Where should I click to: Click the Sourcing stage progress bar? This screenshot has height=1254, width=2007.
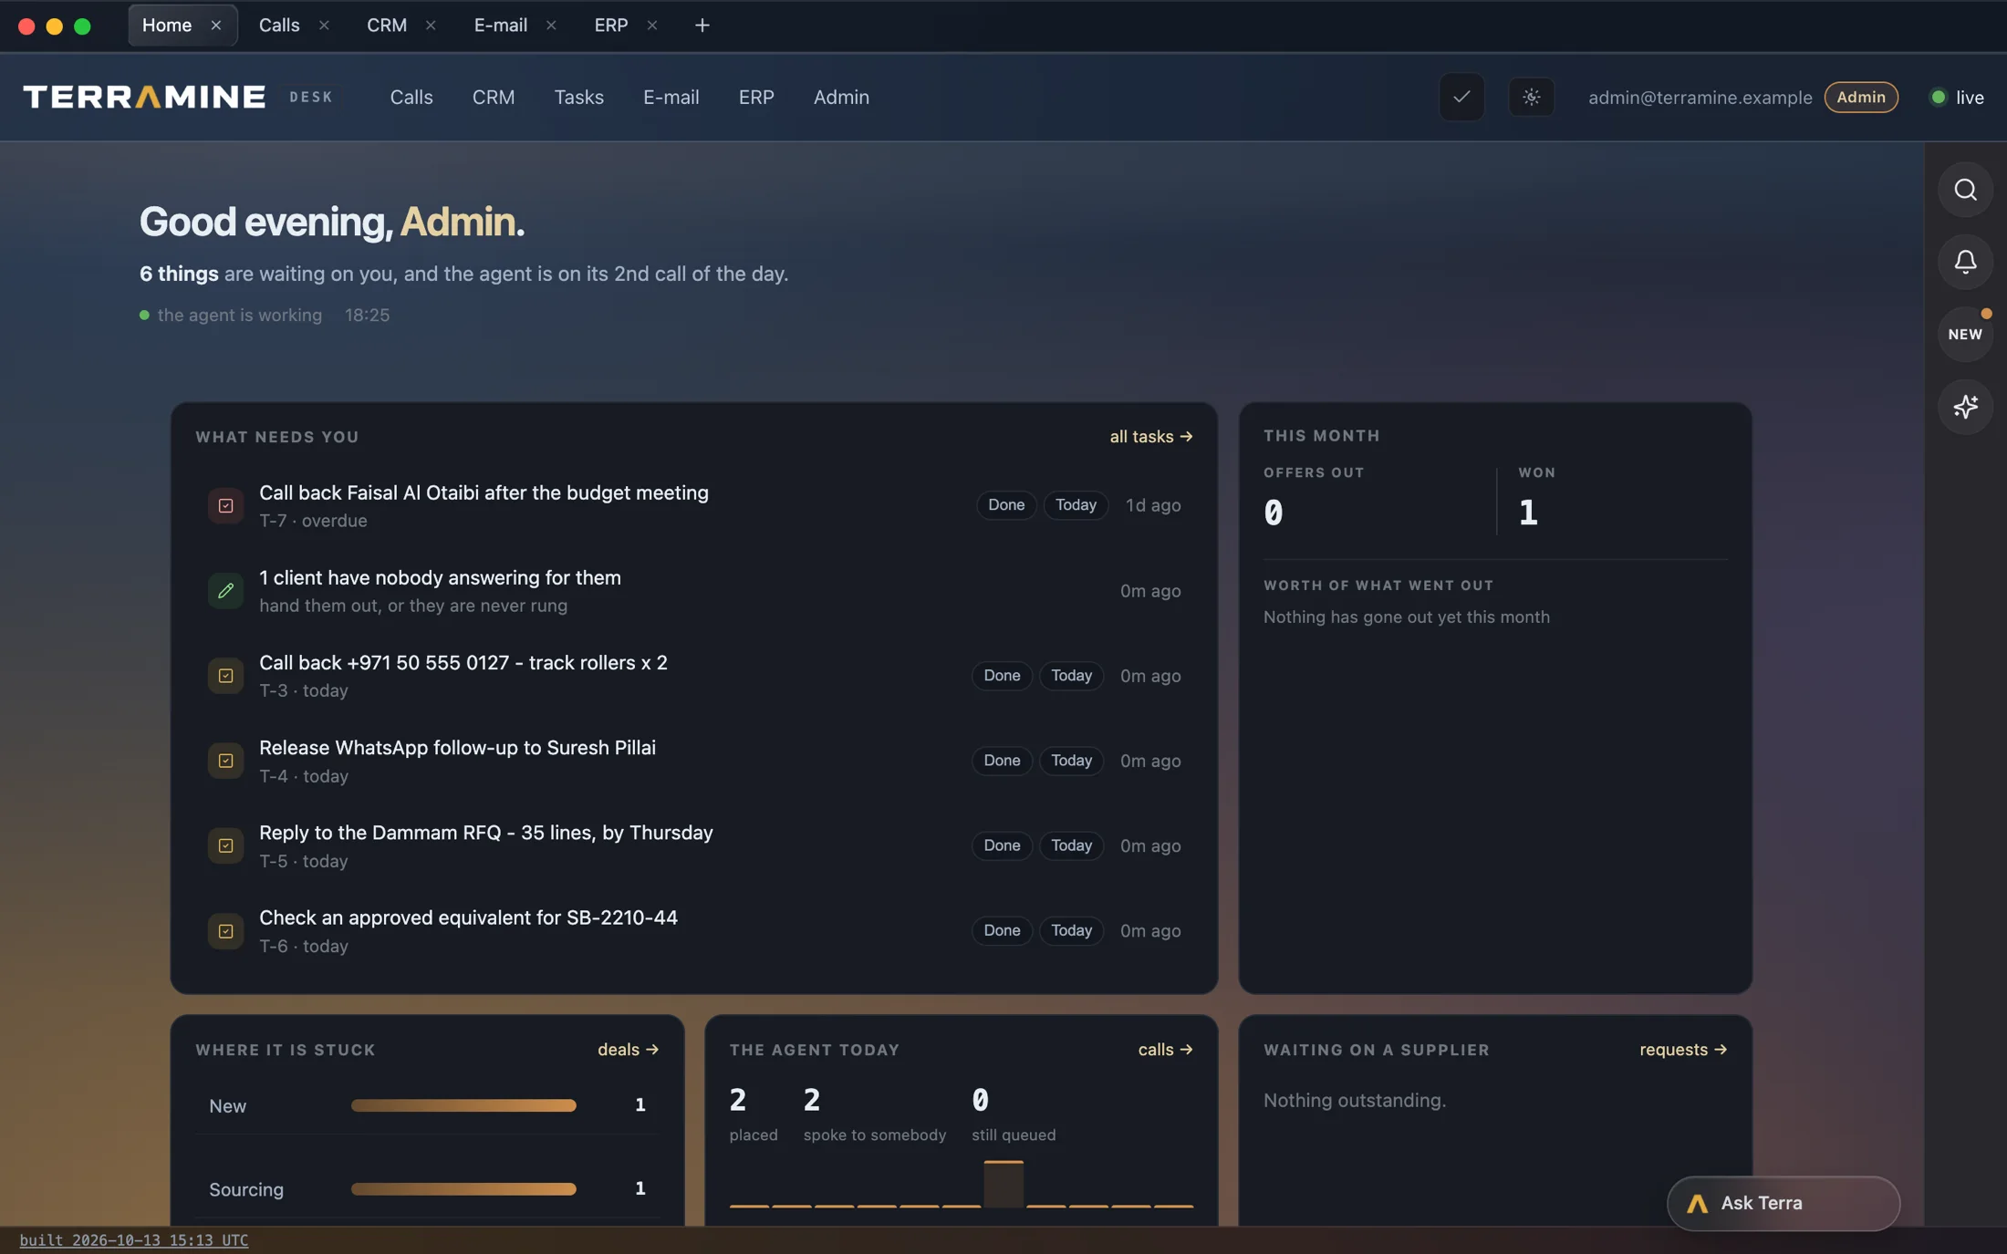tap(463, 1189)
